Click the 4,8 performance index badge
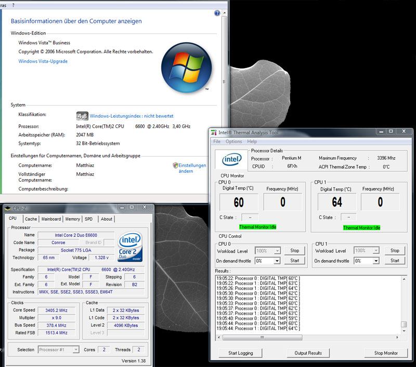The width and height of the screenshot is (416, 367). pyautogui.click(x=82, y=116)
